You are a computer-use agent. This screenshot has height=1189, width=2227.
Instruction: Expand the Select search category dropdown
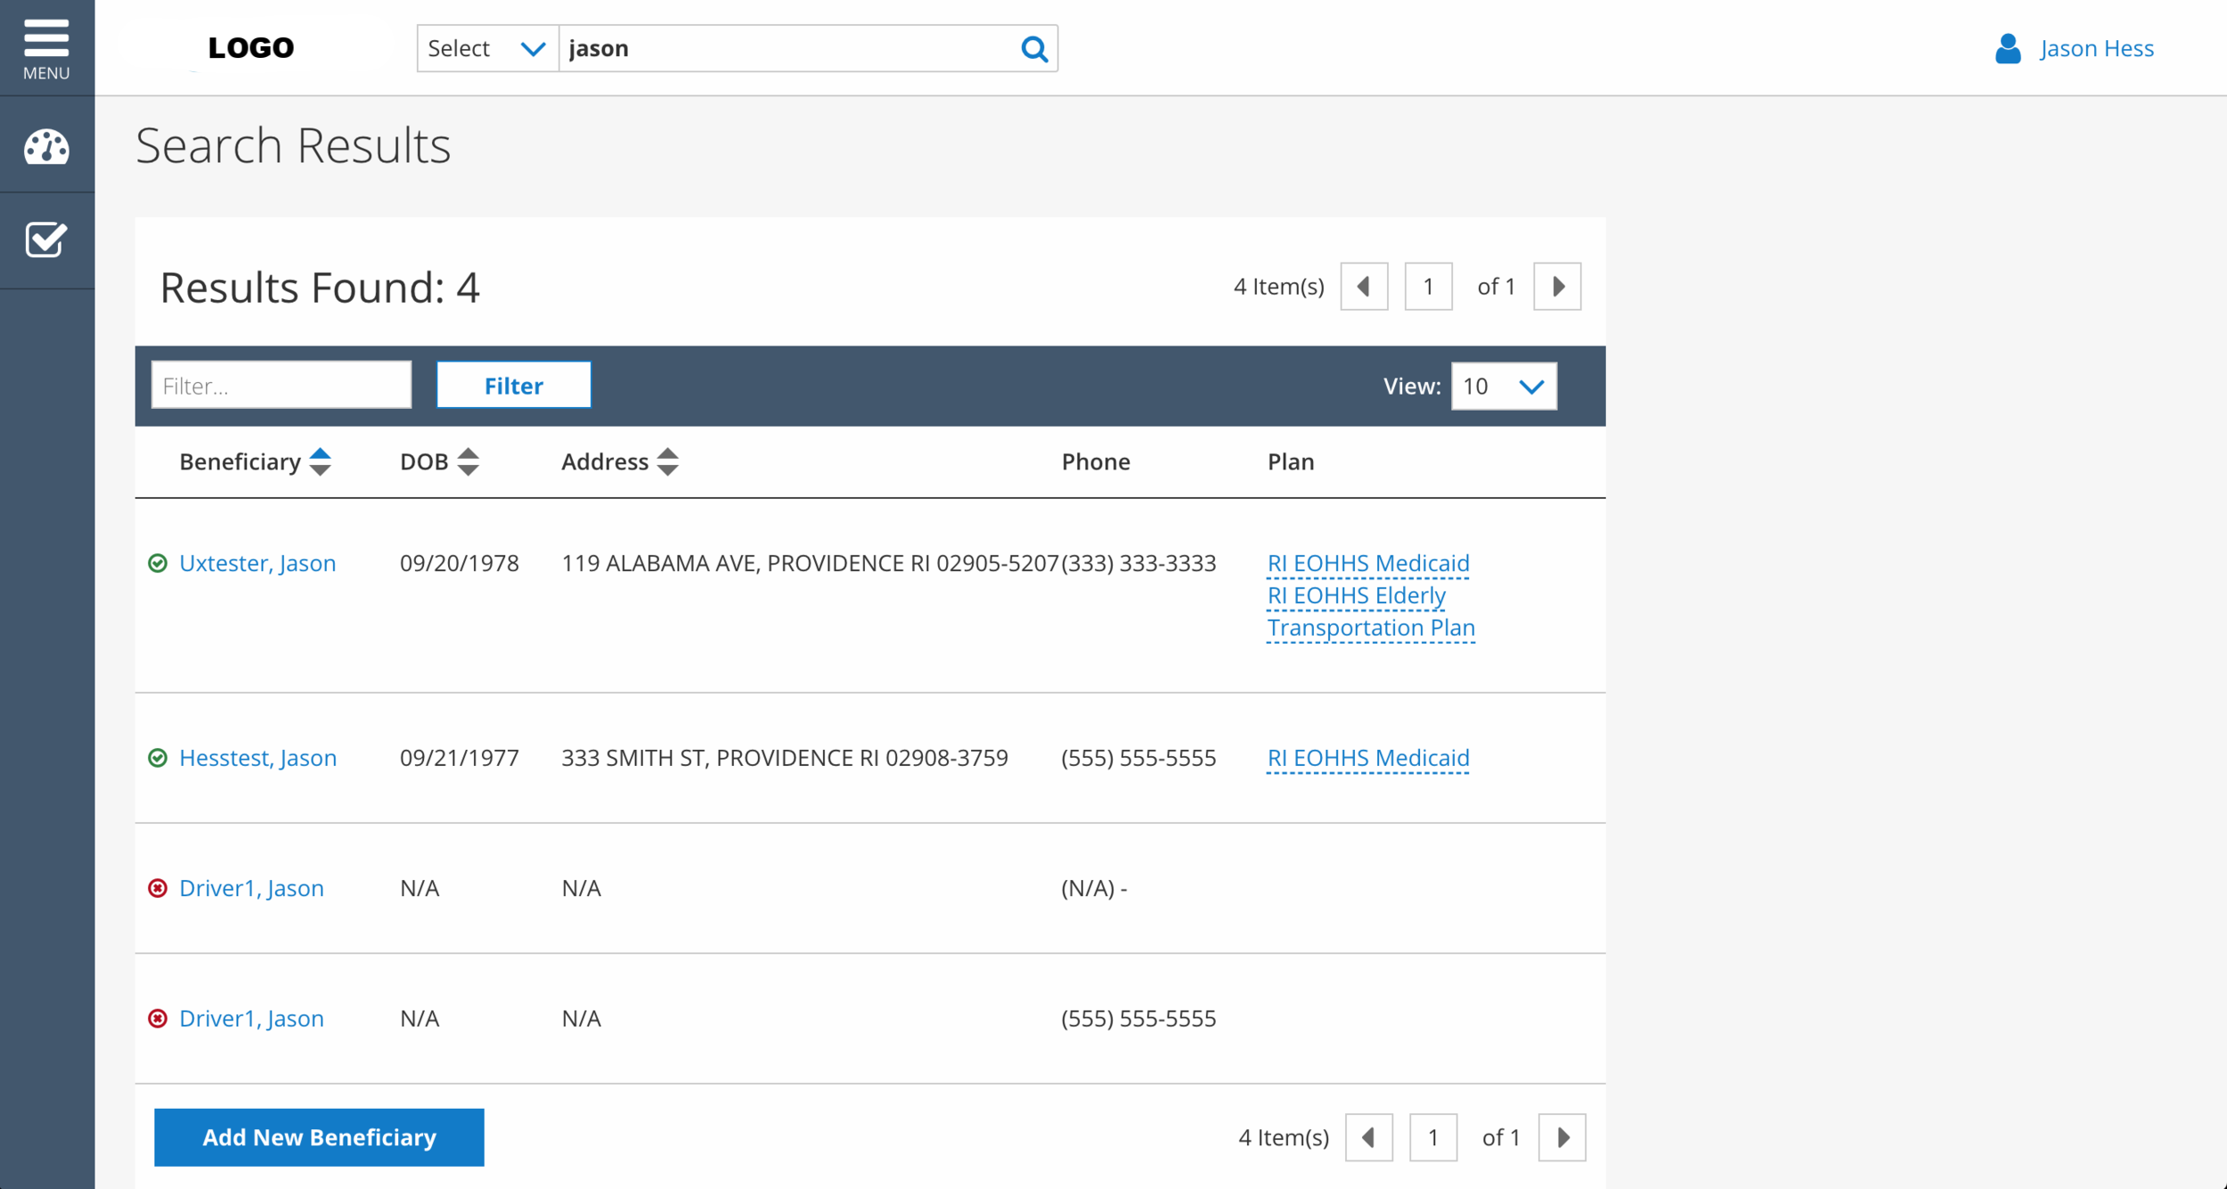tap(487, 48)
